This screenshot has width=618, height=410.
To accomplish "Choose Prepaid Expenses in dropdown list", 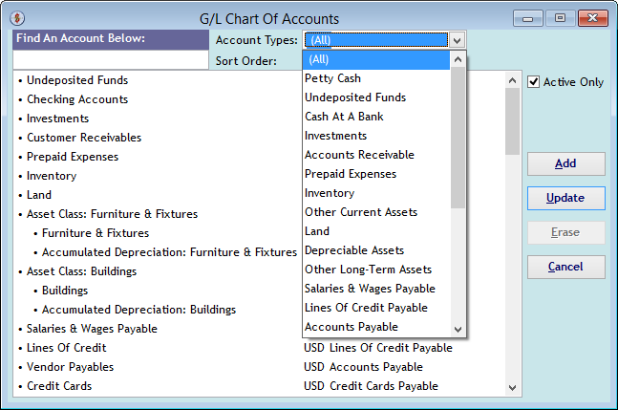I will point(376,174).
